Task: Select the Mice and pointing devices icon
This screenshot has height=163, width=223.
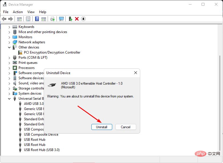Action: 15,32
